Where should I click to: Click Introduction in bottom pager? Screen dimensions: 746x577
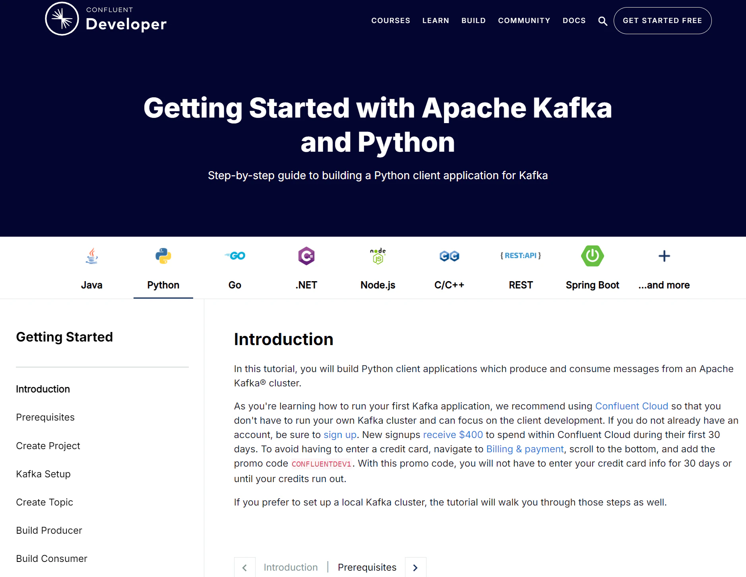[x=291, y=567]
